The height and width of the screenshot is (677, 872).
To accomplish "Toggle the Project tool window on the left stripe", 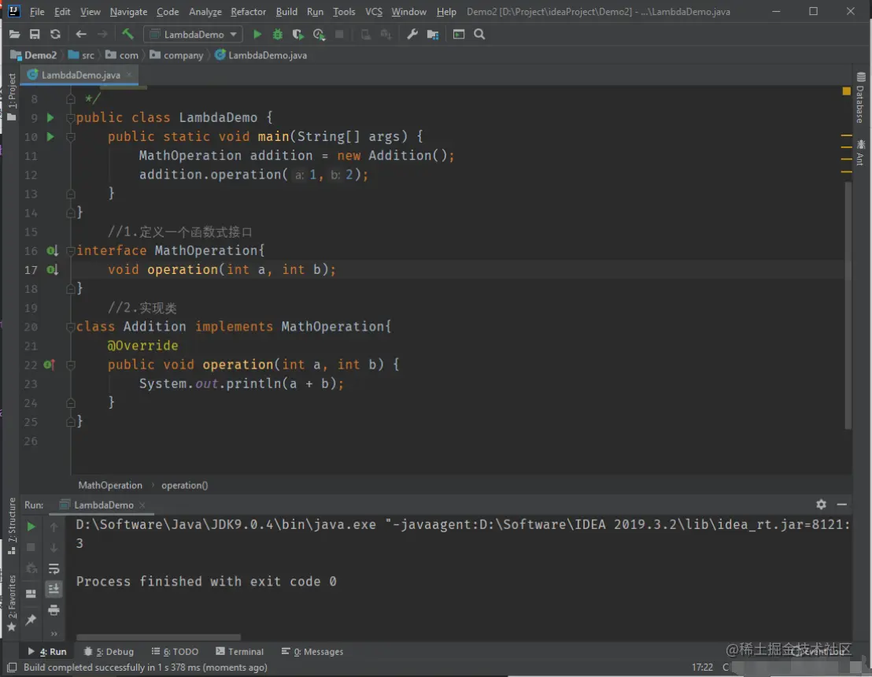I will (11, 97).
